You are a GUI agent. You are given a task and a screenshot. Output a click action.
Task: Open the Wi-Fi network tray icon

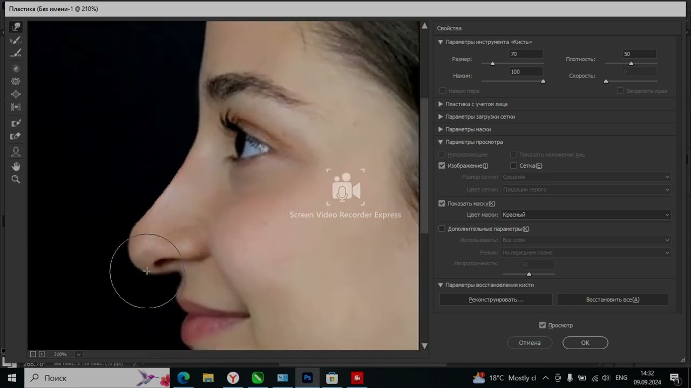[x=594, y=378]
